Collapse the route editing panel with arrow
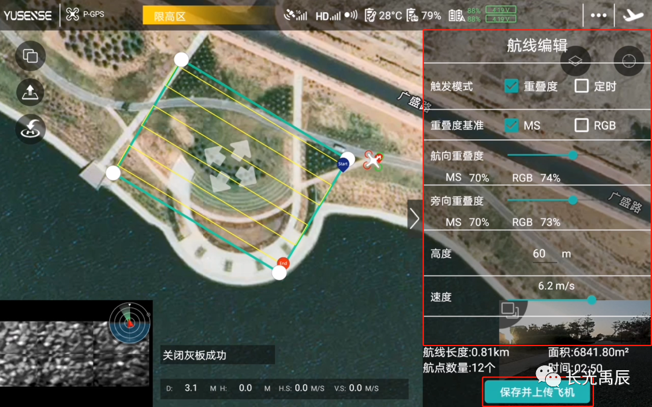This screenshot has height=407, width=652. point(414,218)
